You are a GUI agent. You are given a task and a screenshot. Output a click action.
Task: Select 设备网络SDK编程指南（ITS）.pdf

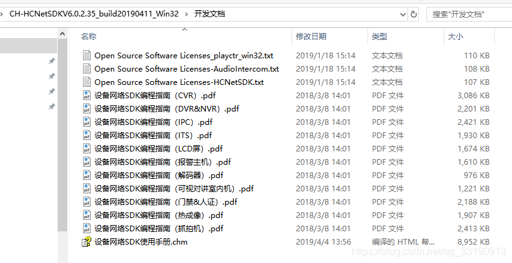click(x=153, y=135)
